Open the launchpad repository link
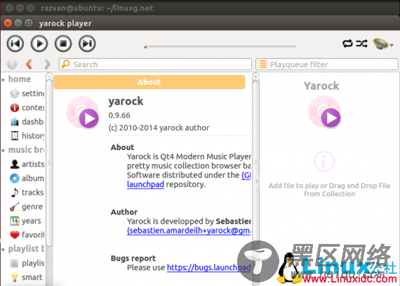This screenshot has width=400, height=286. click(145, 184)
